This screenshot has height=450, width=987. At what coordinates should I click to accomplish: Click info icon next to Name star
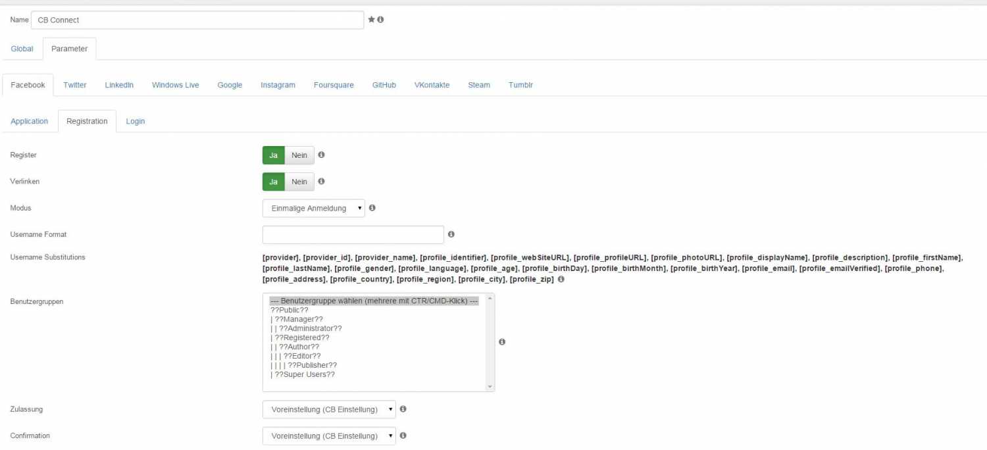[x=380, y=20]
